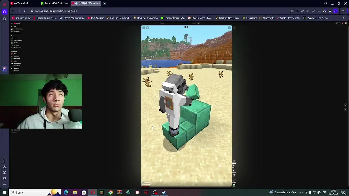349x196 pixels.
Task: Open Steam Workshop bookmark
Action: coord(72,18)
